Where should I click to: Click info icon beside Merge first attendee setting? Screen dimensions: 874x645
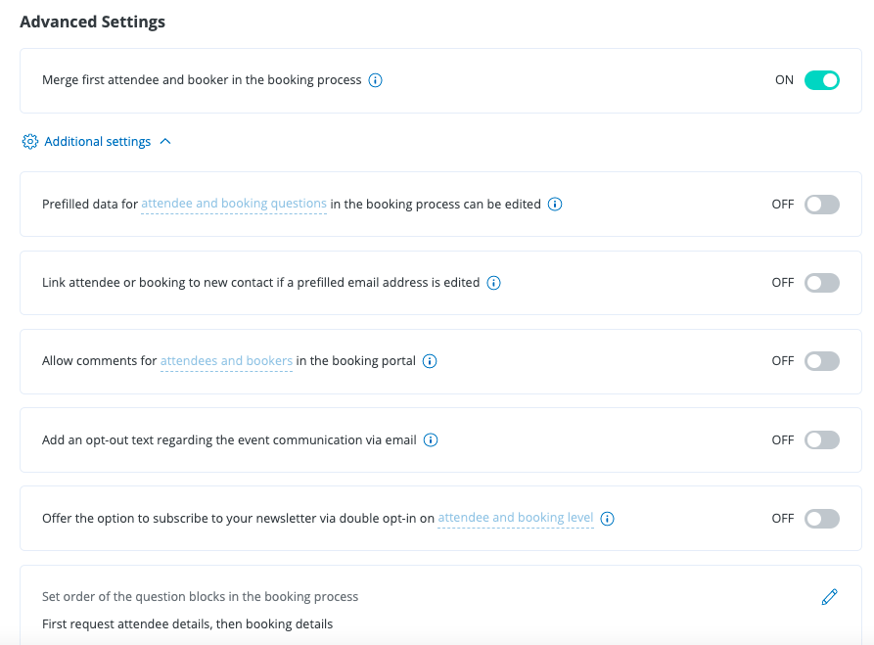[375, 80]
